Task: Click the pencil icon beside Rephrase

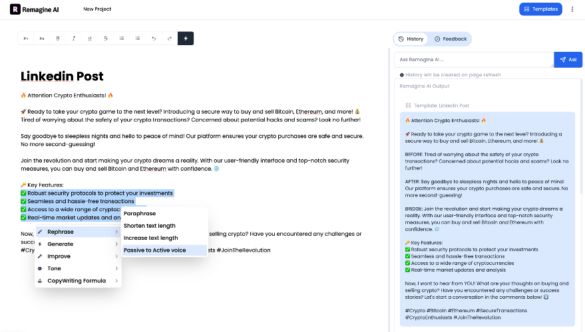Action: pos(40,232)
